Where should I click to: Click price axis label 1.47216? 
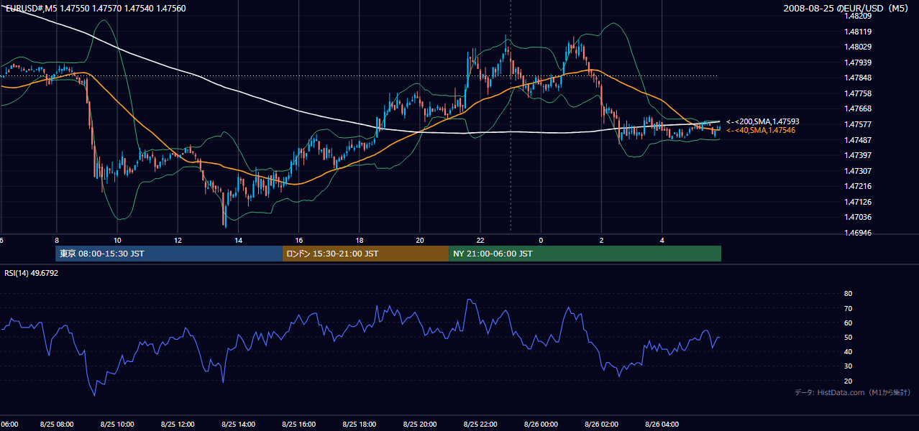click(x=859, y=186)
